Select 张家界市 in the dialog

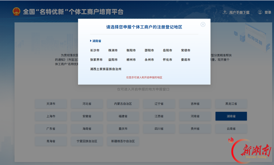click(x=96, y=60)
